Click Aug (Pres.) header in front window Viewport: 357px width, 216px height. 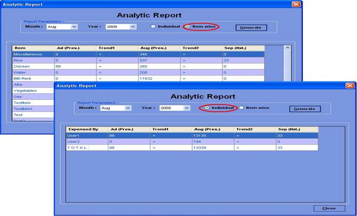point(213,129)
